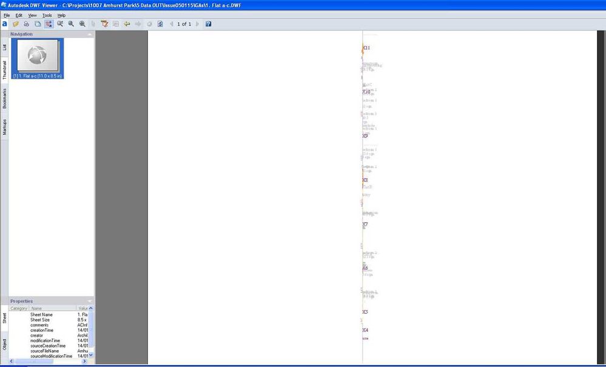Image resolution: width=606 pixels, height=367 pixels.
Task: Click the Refresh page icon
Action: [x=160, y=24]
